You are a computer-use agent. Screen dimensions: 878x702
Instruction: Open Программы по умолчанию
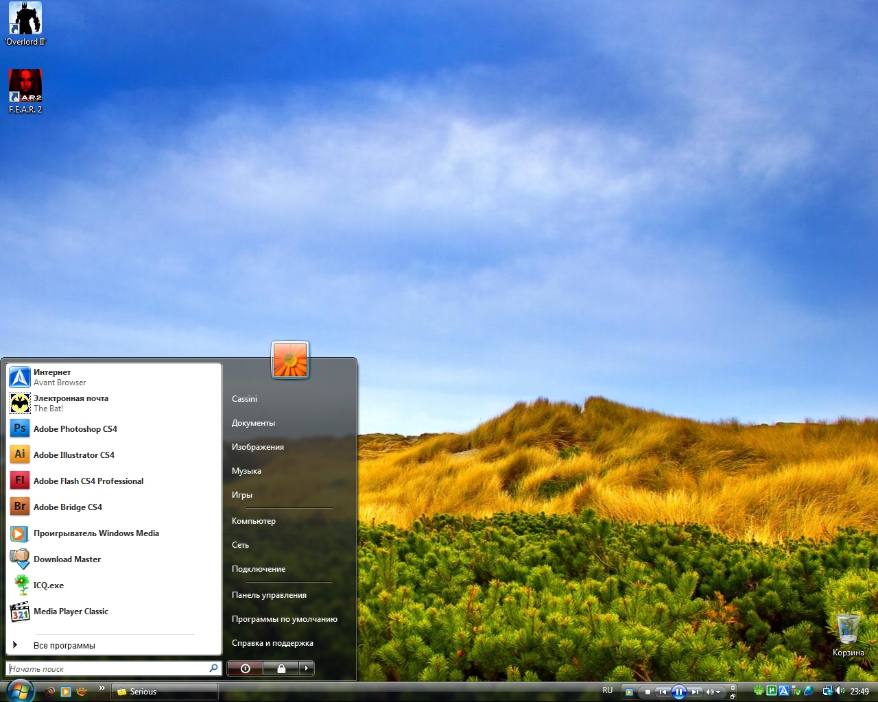284,619
